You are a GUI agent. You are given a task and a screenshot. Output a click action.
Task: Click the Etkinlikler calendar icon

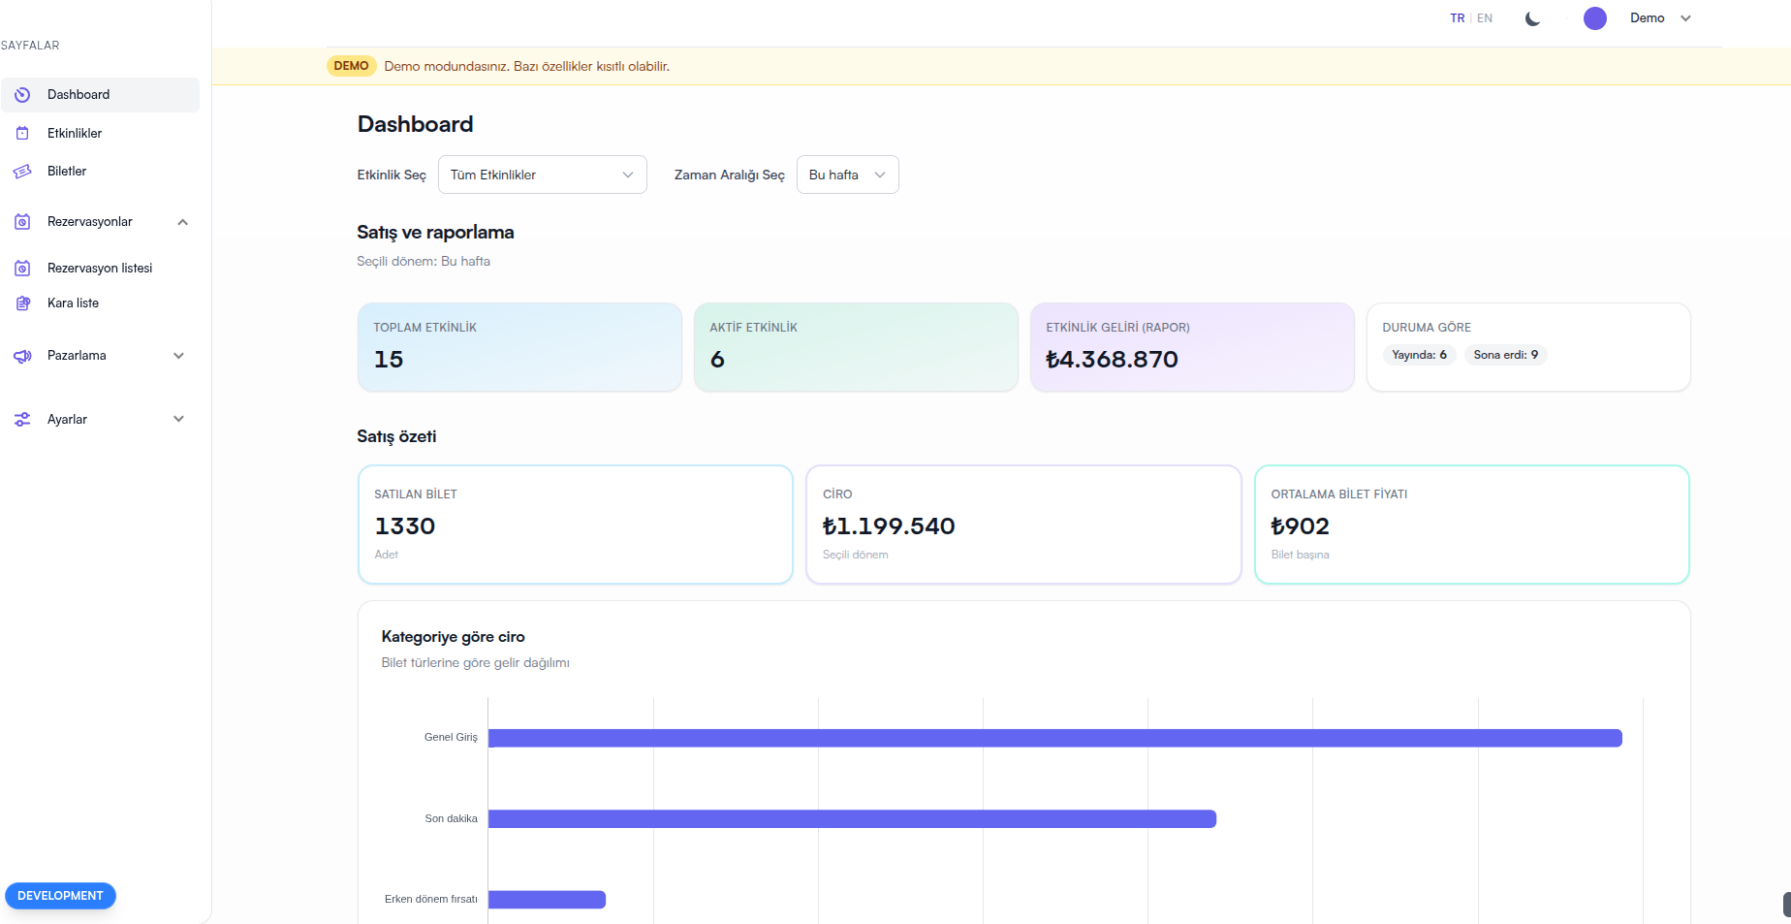pyautogui.click(x=22, y=133)
